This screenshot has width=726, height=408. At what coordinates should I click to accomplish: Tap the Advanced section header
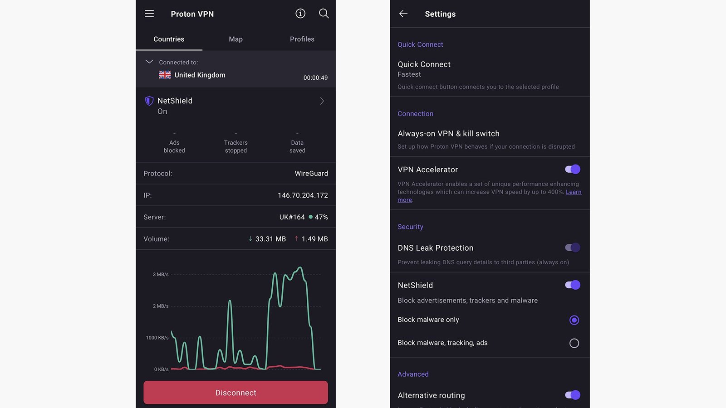(413, 374)
